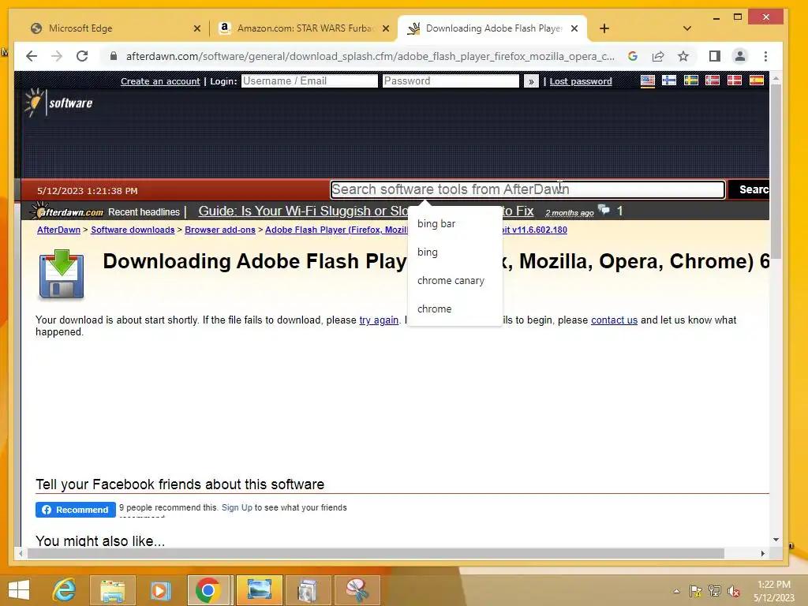Select US English flag
The image size is (808, 606).
pos(648,80)
